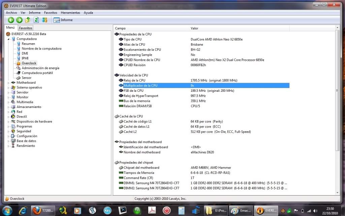Select Administración de energía tree item
The width and height of the screenshot is (345, 216).
[40, 68]
